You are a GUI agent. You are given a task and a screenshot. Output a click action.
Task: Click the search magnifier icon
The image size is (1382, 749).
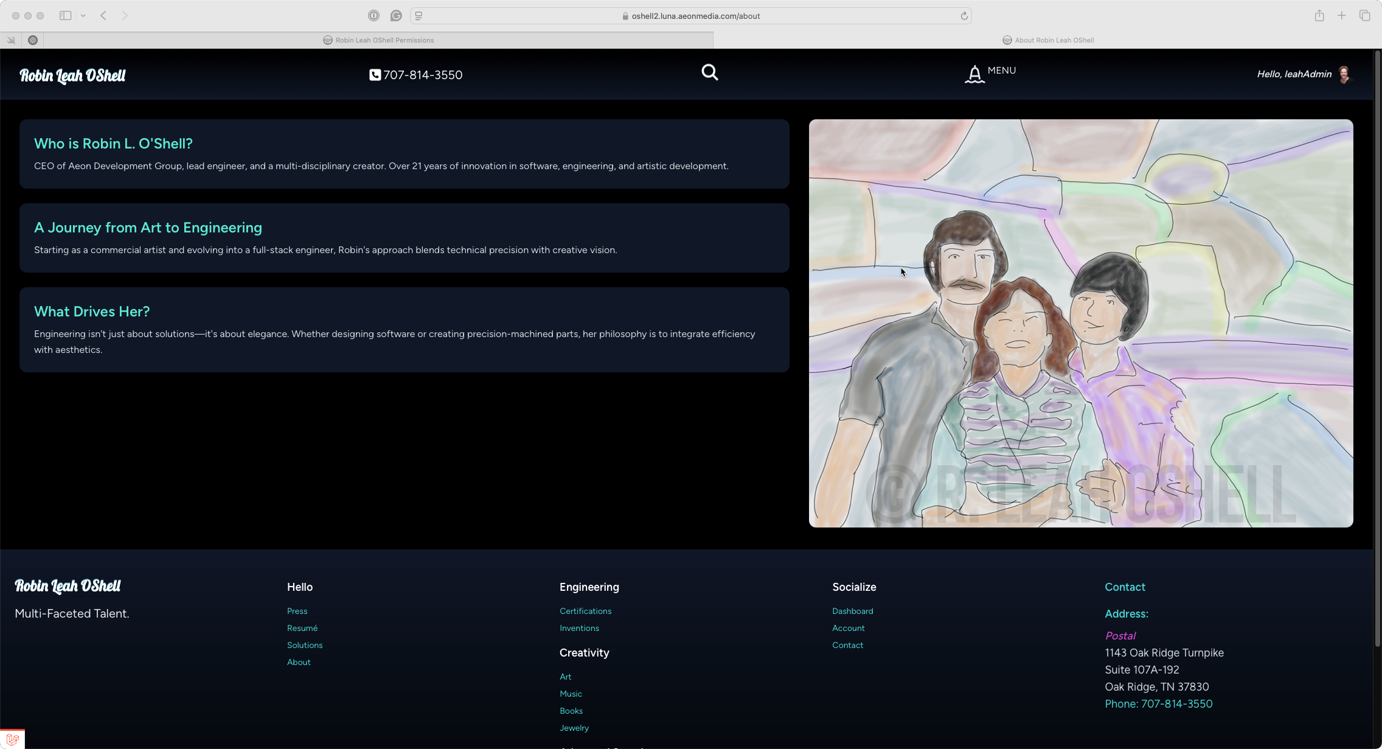point(709,72)
